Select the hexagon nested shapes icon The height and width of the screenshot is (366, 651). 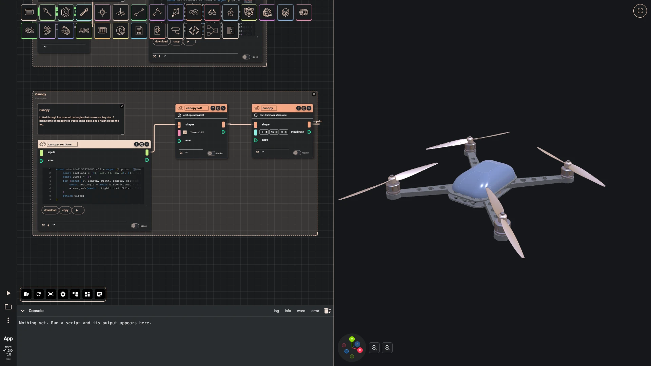coord(66,13)
